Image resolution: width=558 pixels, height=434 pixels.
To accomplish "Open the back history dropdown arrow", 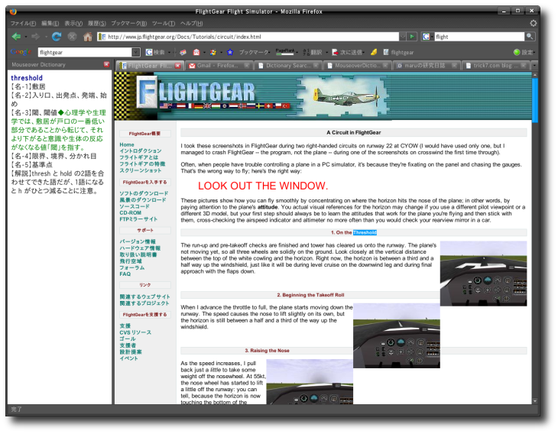I will 26,37.
